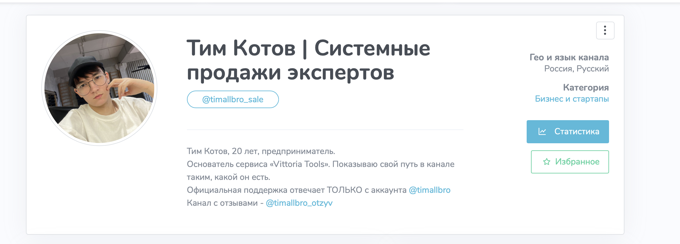
Task: Click the Канал с отзывами text
Action: 222,203
